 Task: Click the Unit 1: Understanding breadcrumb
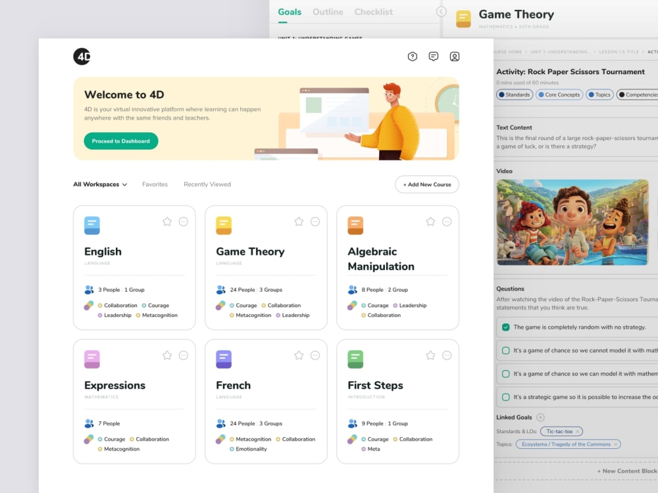[x=560, y=52]
